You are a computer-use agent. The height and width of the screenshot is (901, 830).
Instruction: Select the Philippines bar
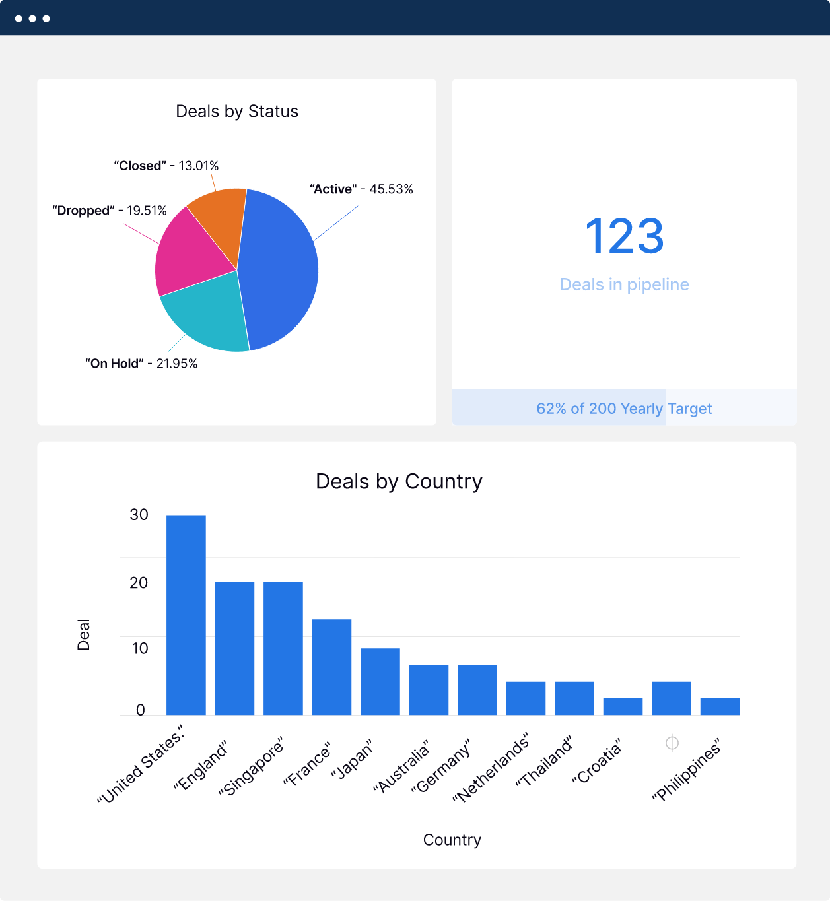coord(720,706)
